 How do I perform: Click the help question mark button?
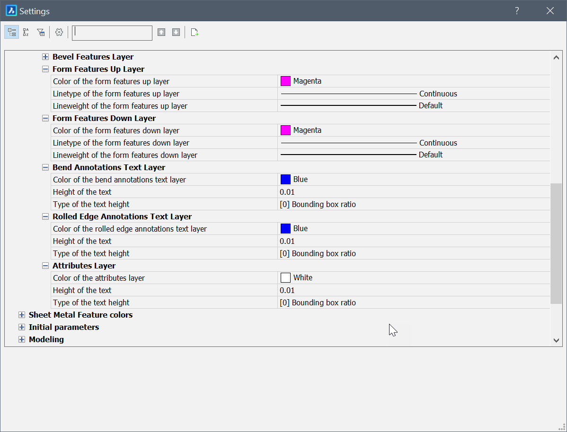pos(517,11)
